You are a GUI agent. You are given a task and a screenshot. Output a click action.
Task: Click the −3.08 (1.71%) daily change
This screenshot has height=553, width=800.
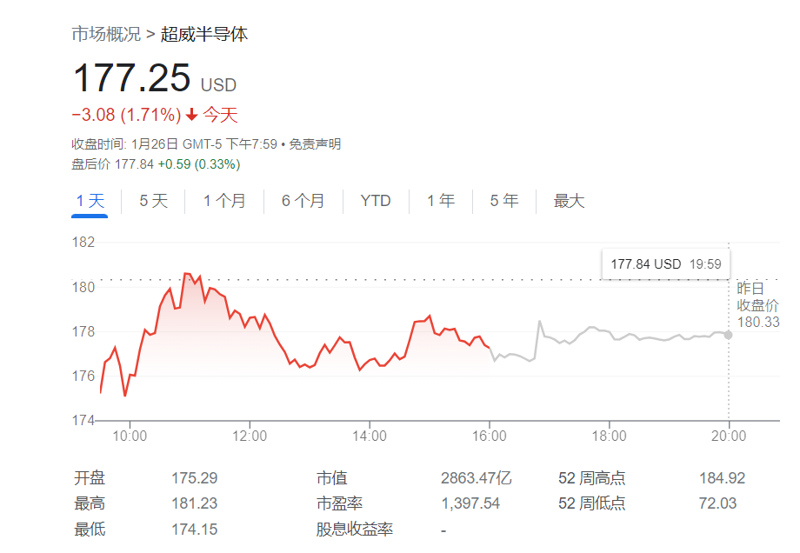[126, 115]
